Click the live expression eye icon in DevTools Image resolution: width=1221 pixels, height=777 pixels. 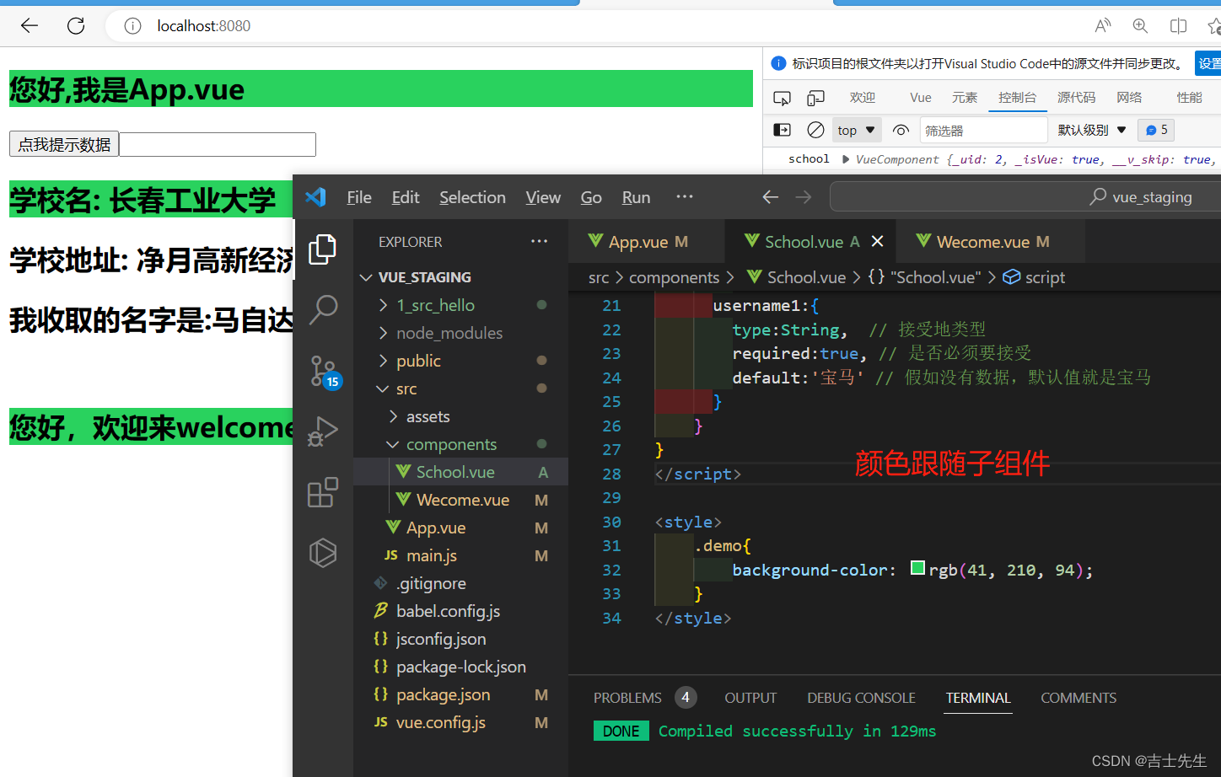(901, 130)
